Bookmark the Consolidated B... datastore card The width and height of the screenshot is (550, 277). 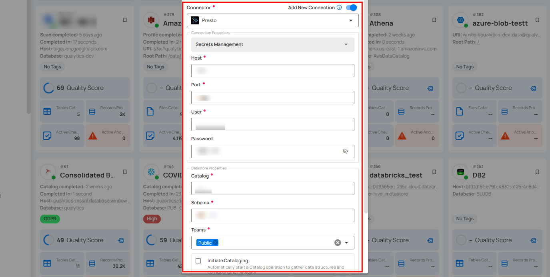pos(125,172)
